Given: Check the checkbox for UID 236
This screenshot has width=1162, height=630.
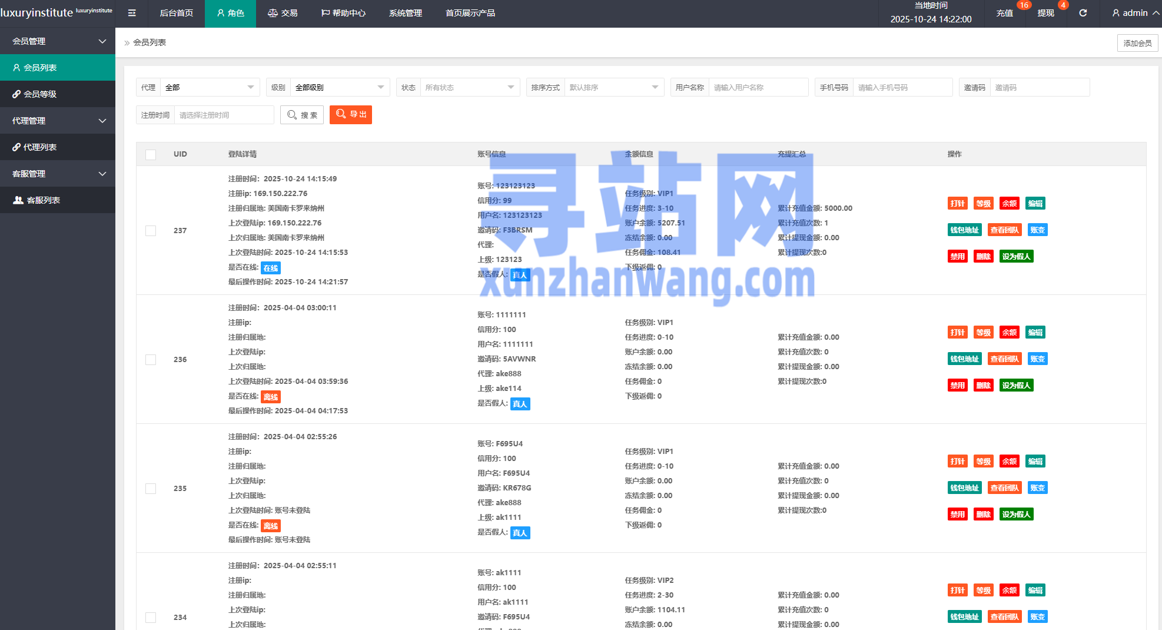Looking at the screenshot, I should (x=151, y=360).
